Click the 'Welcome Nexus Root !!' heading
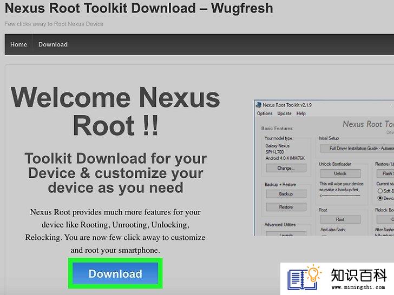Image resolution: width=394 pixels, height=295 pixels. point(115,111)
